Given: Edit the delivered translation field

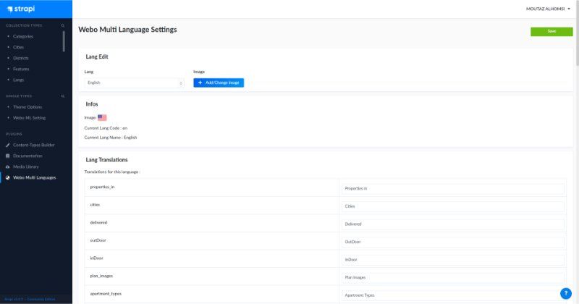Looking at the screenshot, I should point(452,224).
